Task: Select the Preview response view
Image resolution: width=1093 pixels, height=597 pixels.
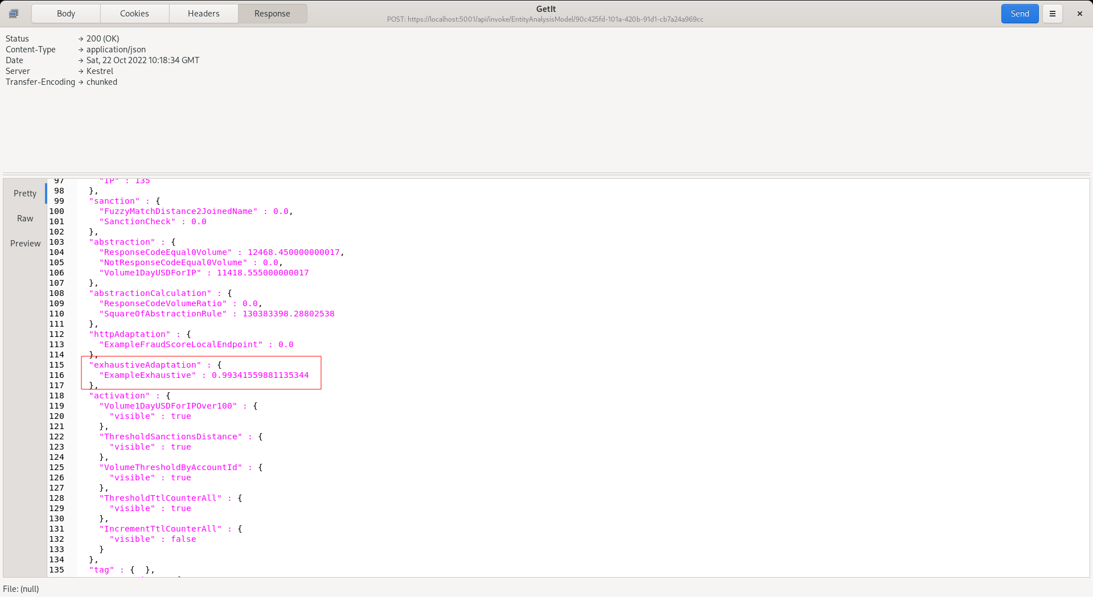Action: pyautogui.click(x=25, y=244)
